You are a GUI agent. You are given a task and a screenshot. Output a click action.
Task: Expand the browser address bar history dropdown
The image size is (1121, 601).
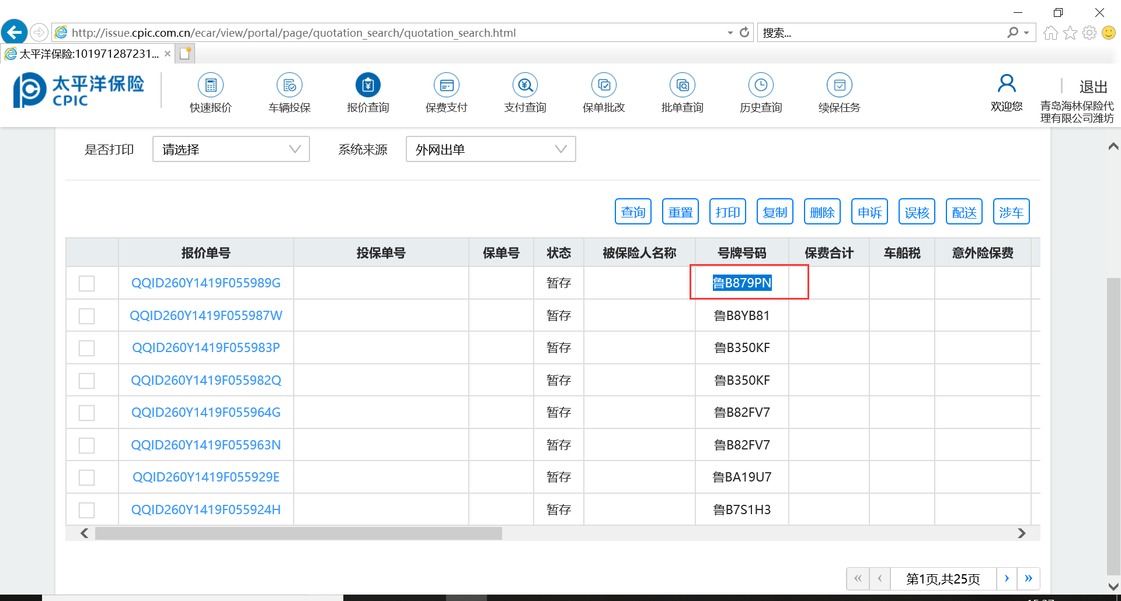730,33
